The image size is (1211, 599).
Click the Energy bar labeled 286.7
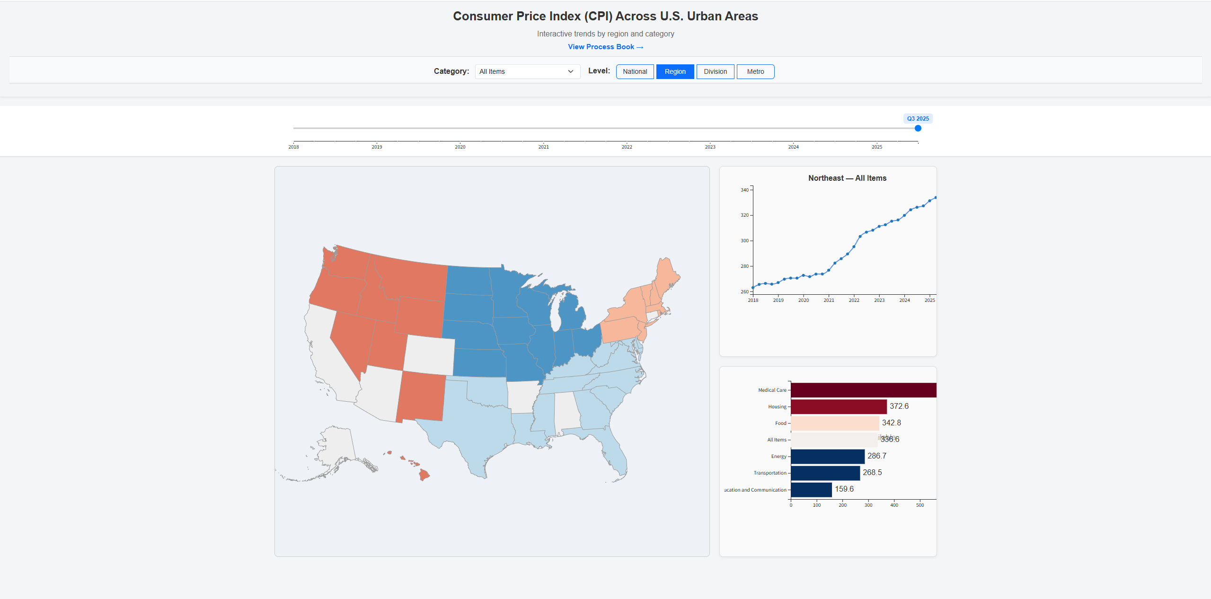[827, 457]
